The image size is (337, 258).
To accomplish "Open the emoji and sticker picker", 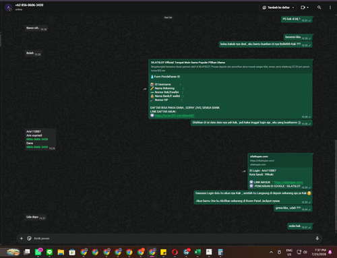I will pyautogui.click(x=29, y=238).
